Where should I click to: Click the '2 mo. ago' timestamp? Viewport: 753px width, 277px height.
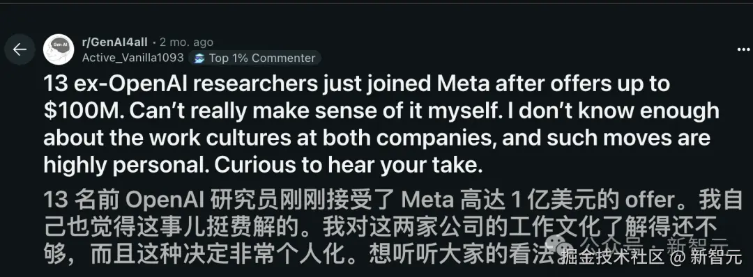[x=186, y=42]
